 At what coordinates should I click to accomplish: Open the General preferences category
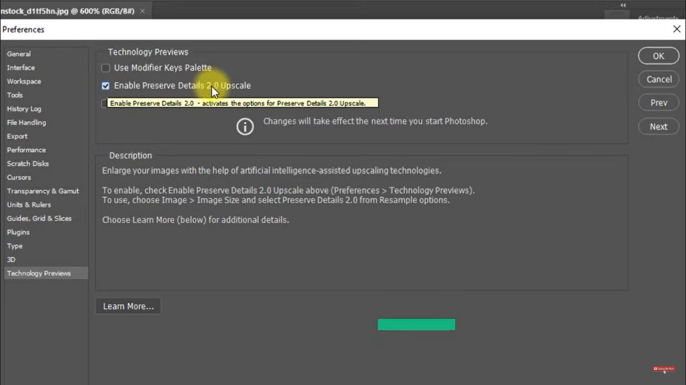19,54
